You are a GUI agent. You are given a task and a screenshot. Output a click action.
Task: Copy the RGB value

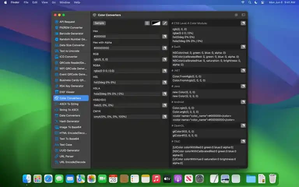tap(165, 59)
